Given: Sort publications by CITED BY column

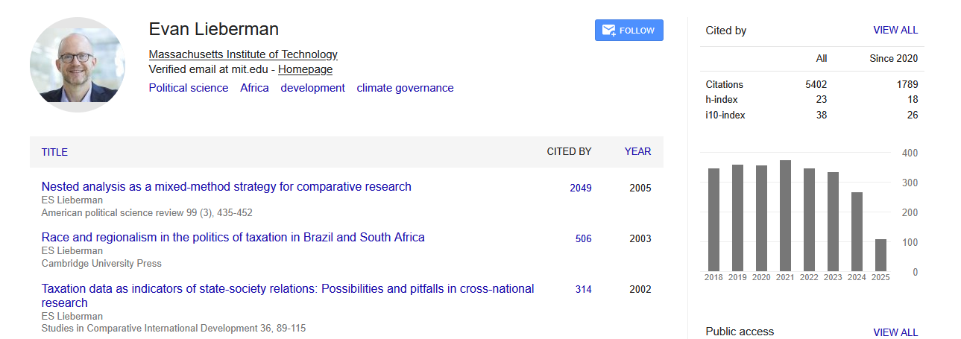Looking at the screenshot, I should point(569,151).
